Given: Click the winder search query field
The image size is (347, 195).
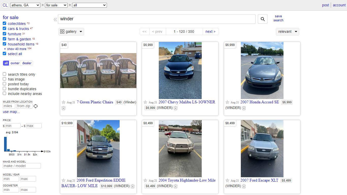Looking at the screenshot, I should click(x=157, y=19).
